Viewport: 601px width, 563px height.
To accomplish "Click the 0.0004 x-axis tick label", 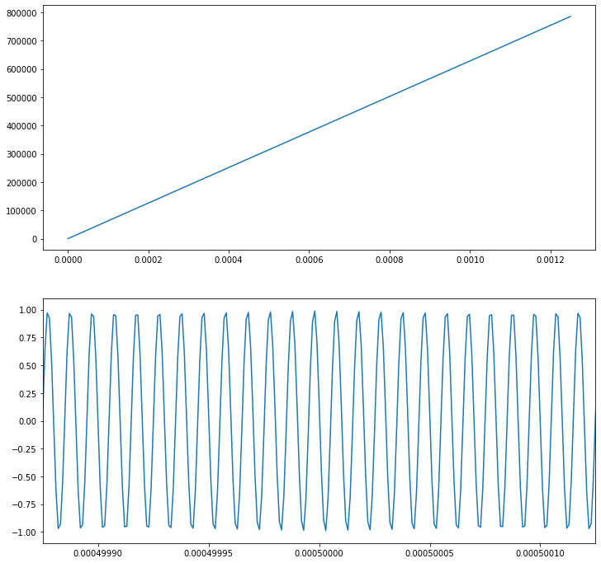I will click(229, 260).
